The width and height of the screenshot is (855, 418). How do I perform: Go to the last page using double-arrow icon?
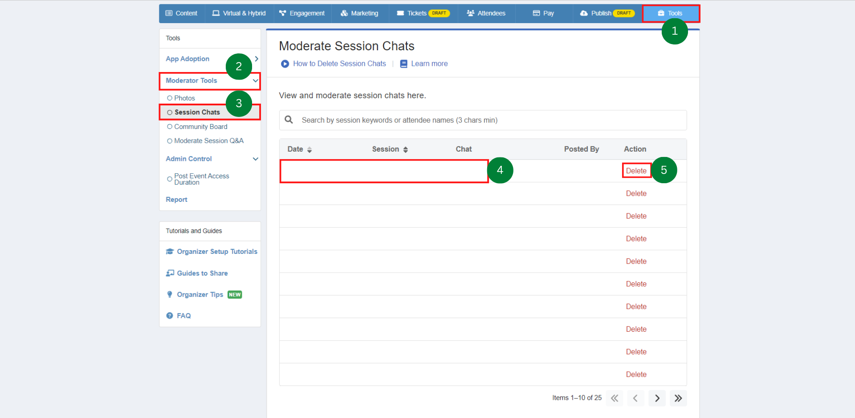(x=678, y=398)
